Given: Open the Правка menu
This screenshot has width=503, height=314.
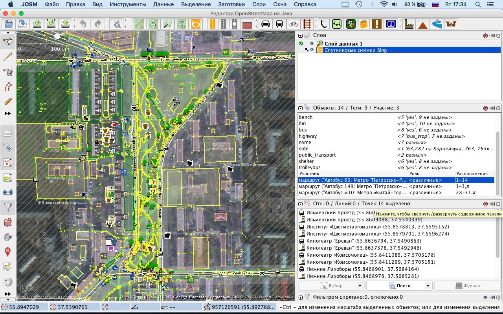Looking at the screenshot, I should pos(75,4).
